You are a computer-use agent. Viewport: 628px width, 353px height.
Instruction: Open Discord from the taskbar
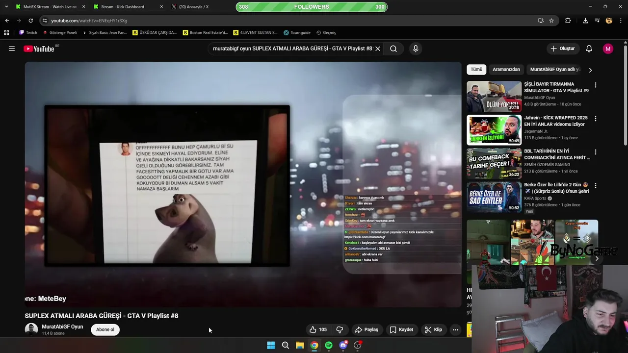click(x=343, y=345)
